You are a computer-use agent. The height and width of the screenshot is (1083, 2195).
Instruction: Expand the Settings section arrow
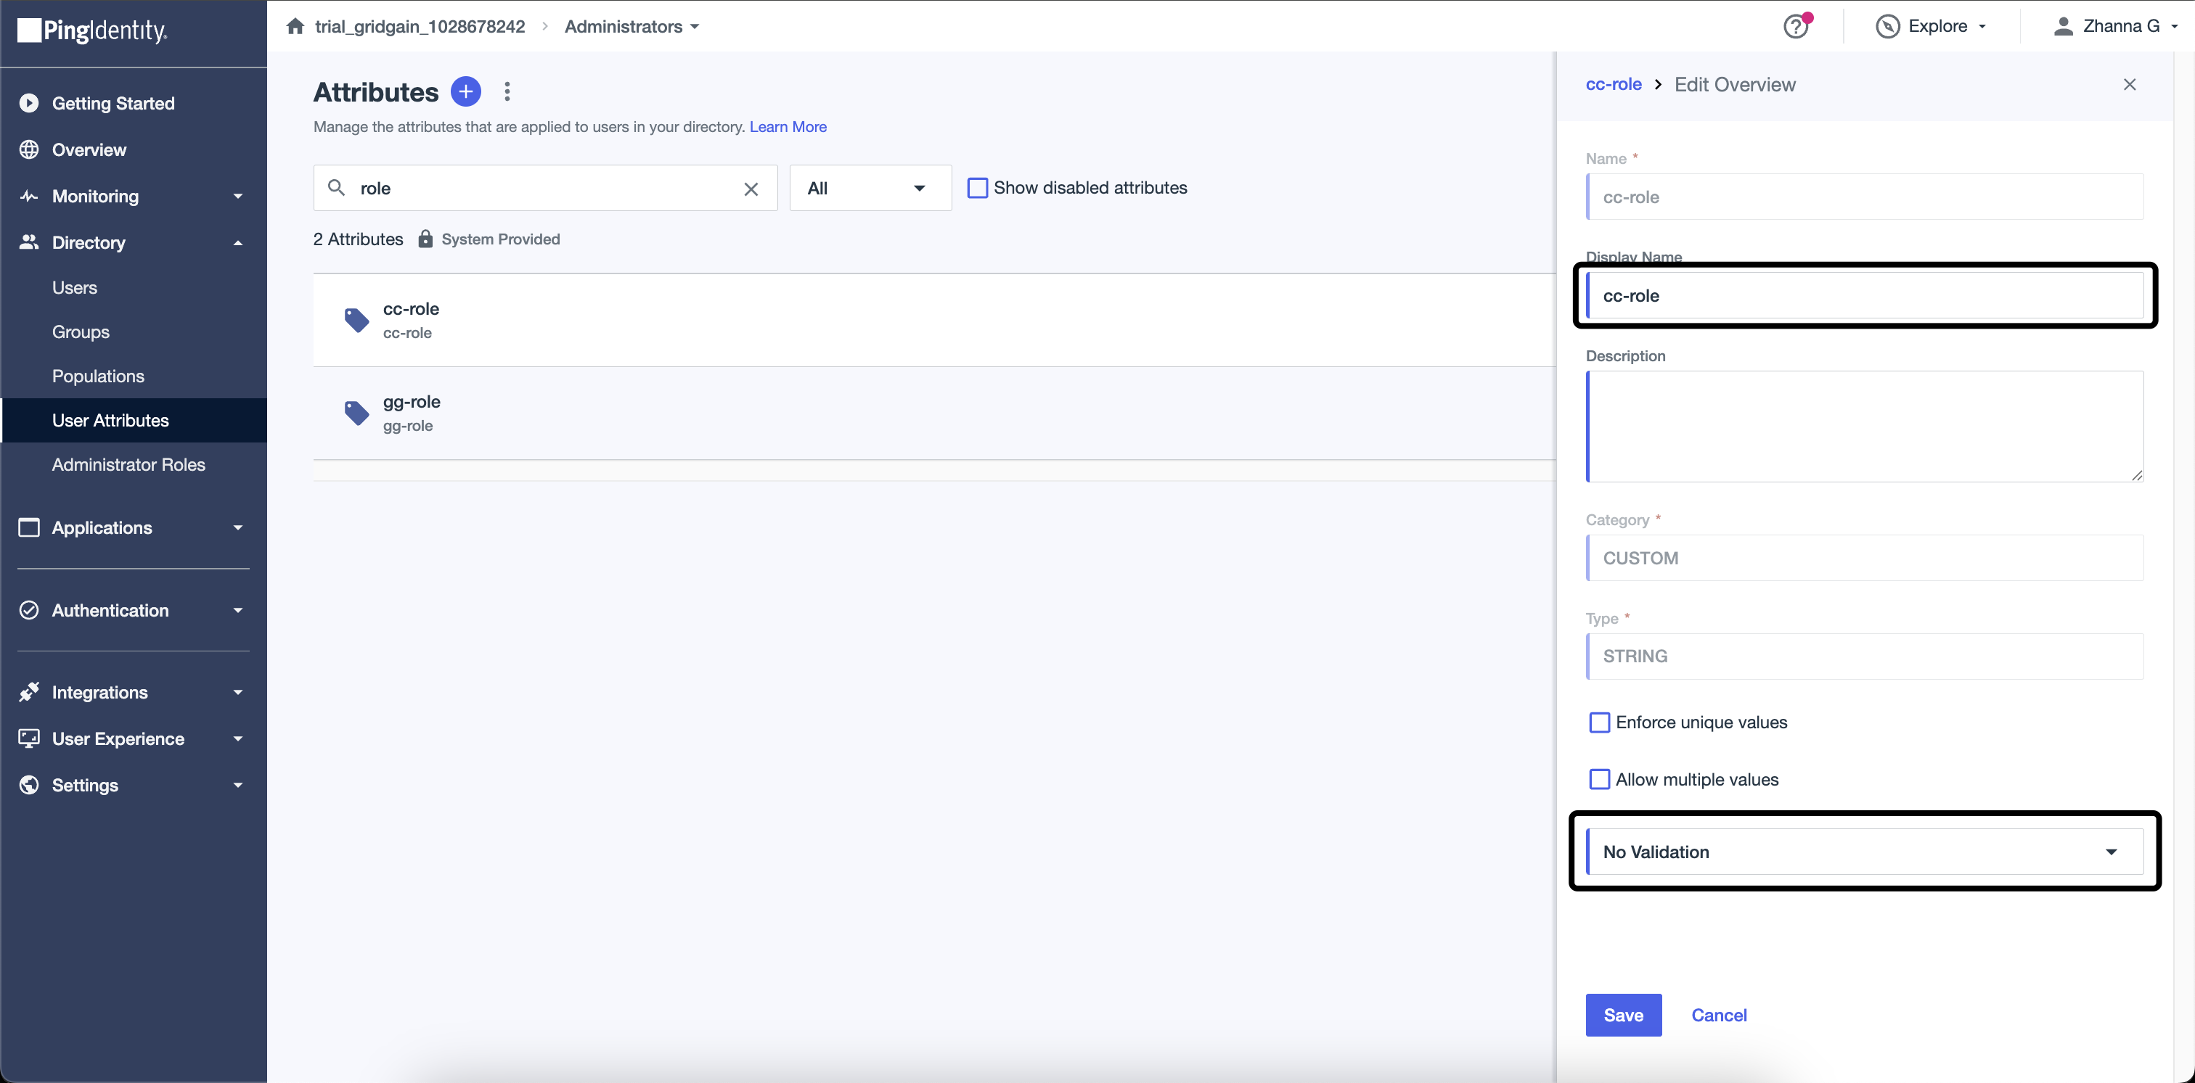point(238,785)
